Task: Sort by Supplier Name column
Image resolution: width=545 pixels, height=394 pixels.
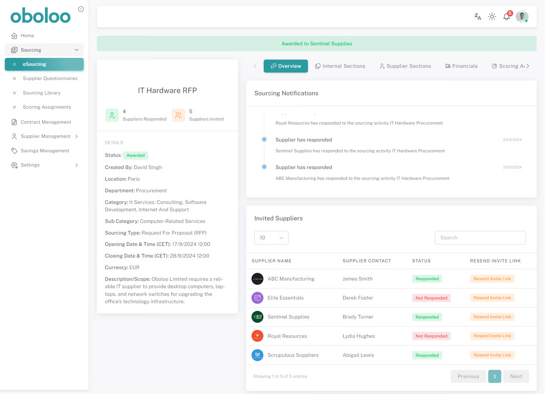Action: [272, 261]
